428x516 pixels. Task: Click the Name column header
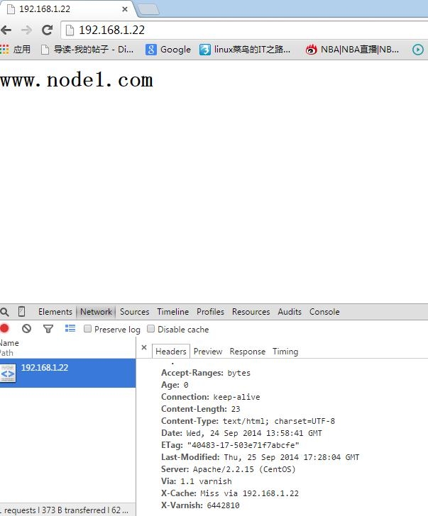pyautogui.click(x=9, y=343)
